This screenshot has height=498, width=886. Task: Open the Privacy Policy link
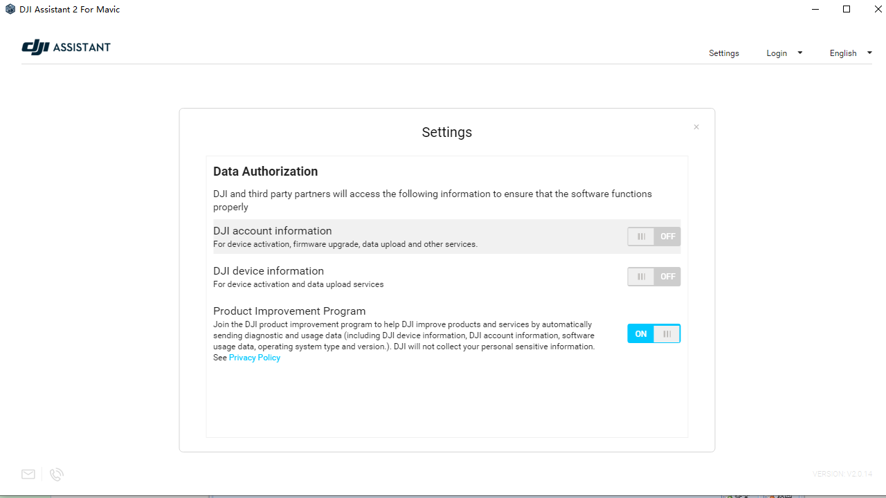click(x=255, y=358)
